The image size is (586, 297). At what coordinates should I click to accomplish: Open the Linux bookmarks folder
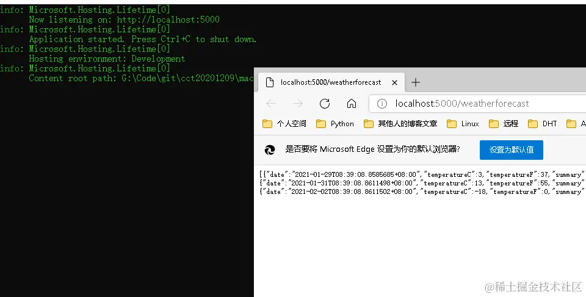point(463,124)
